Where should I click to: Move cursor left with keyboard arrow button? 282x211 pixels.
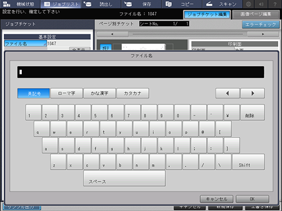[x=227, y=94]
